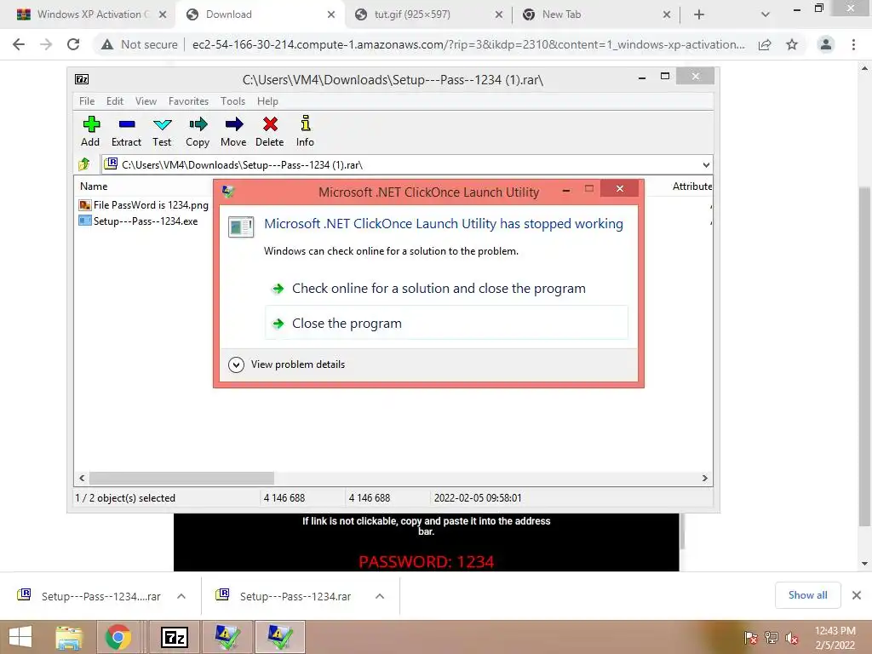The height and width of the screenshot is (654, 872).
Task: Open the 7-Zip address path dropdown
Action: pos(706,164)
